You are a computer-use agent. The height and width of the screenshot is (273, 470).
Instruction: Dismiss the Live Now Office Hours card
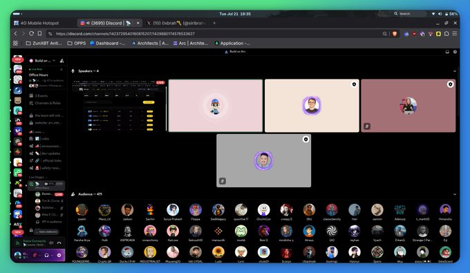[62, 69]
